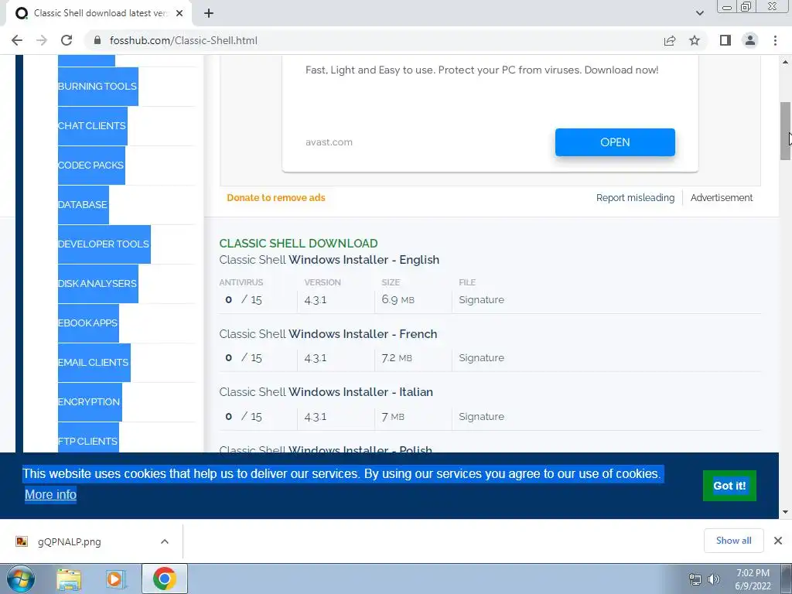Click the browser back arrow
The image size is (792, 594).
17,40
